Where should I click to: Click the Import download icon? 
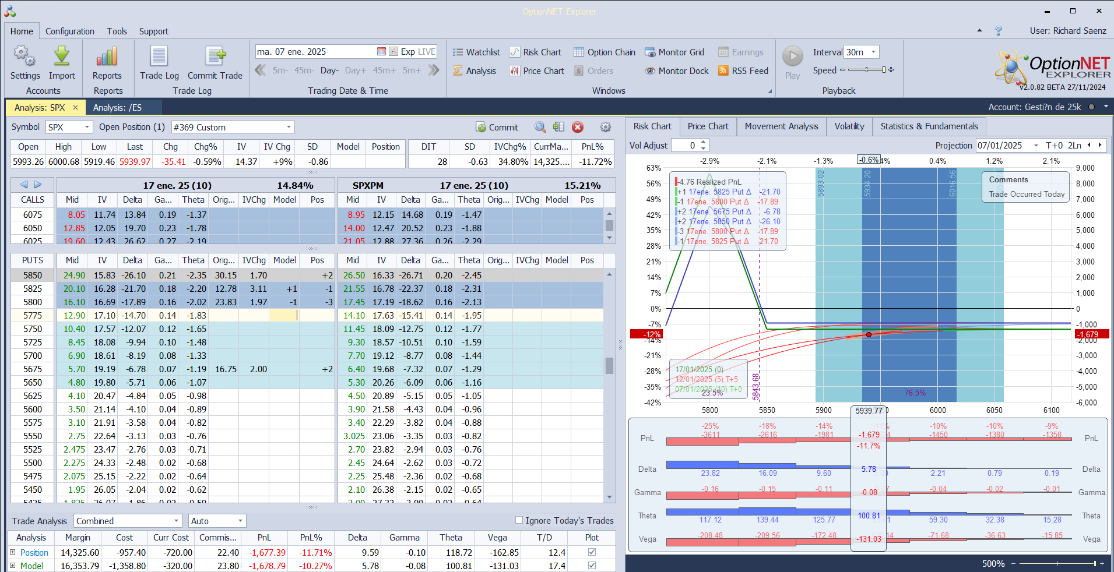click(62, 57)
